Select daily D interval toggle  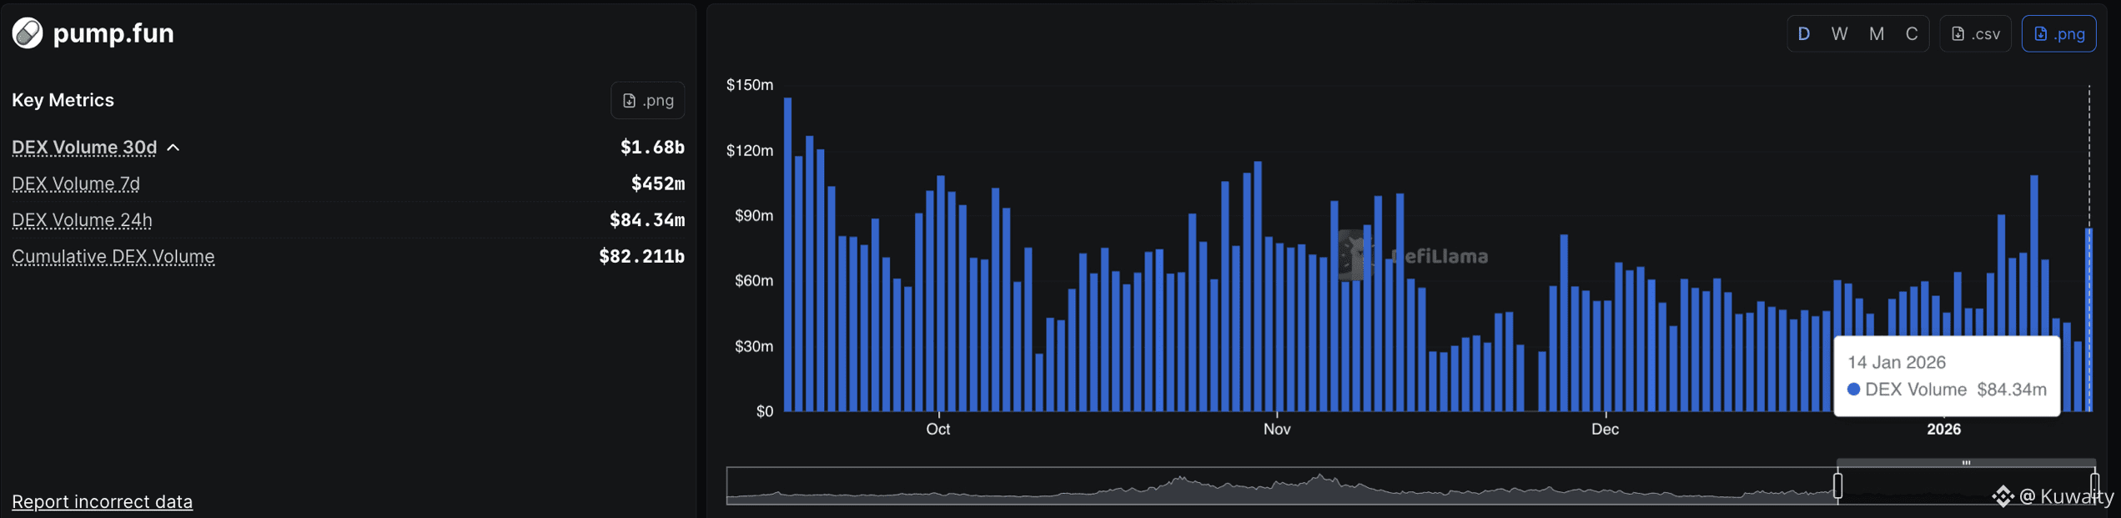point(1804,34)
